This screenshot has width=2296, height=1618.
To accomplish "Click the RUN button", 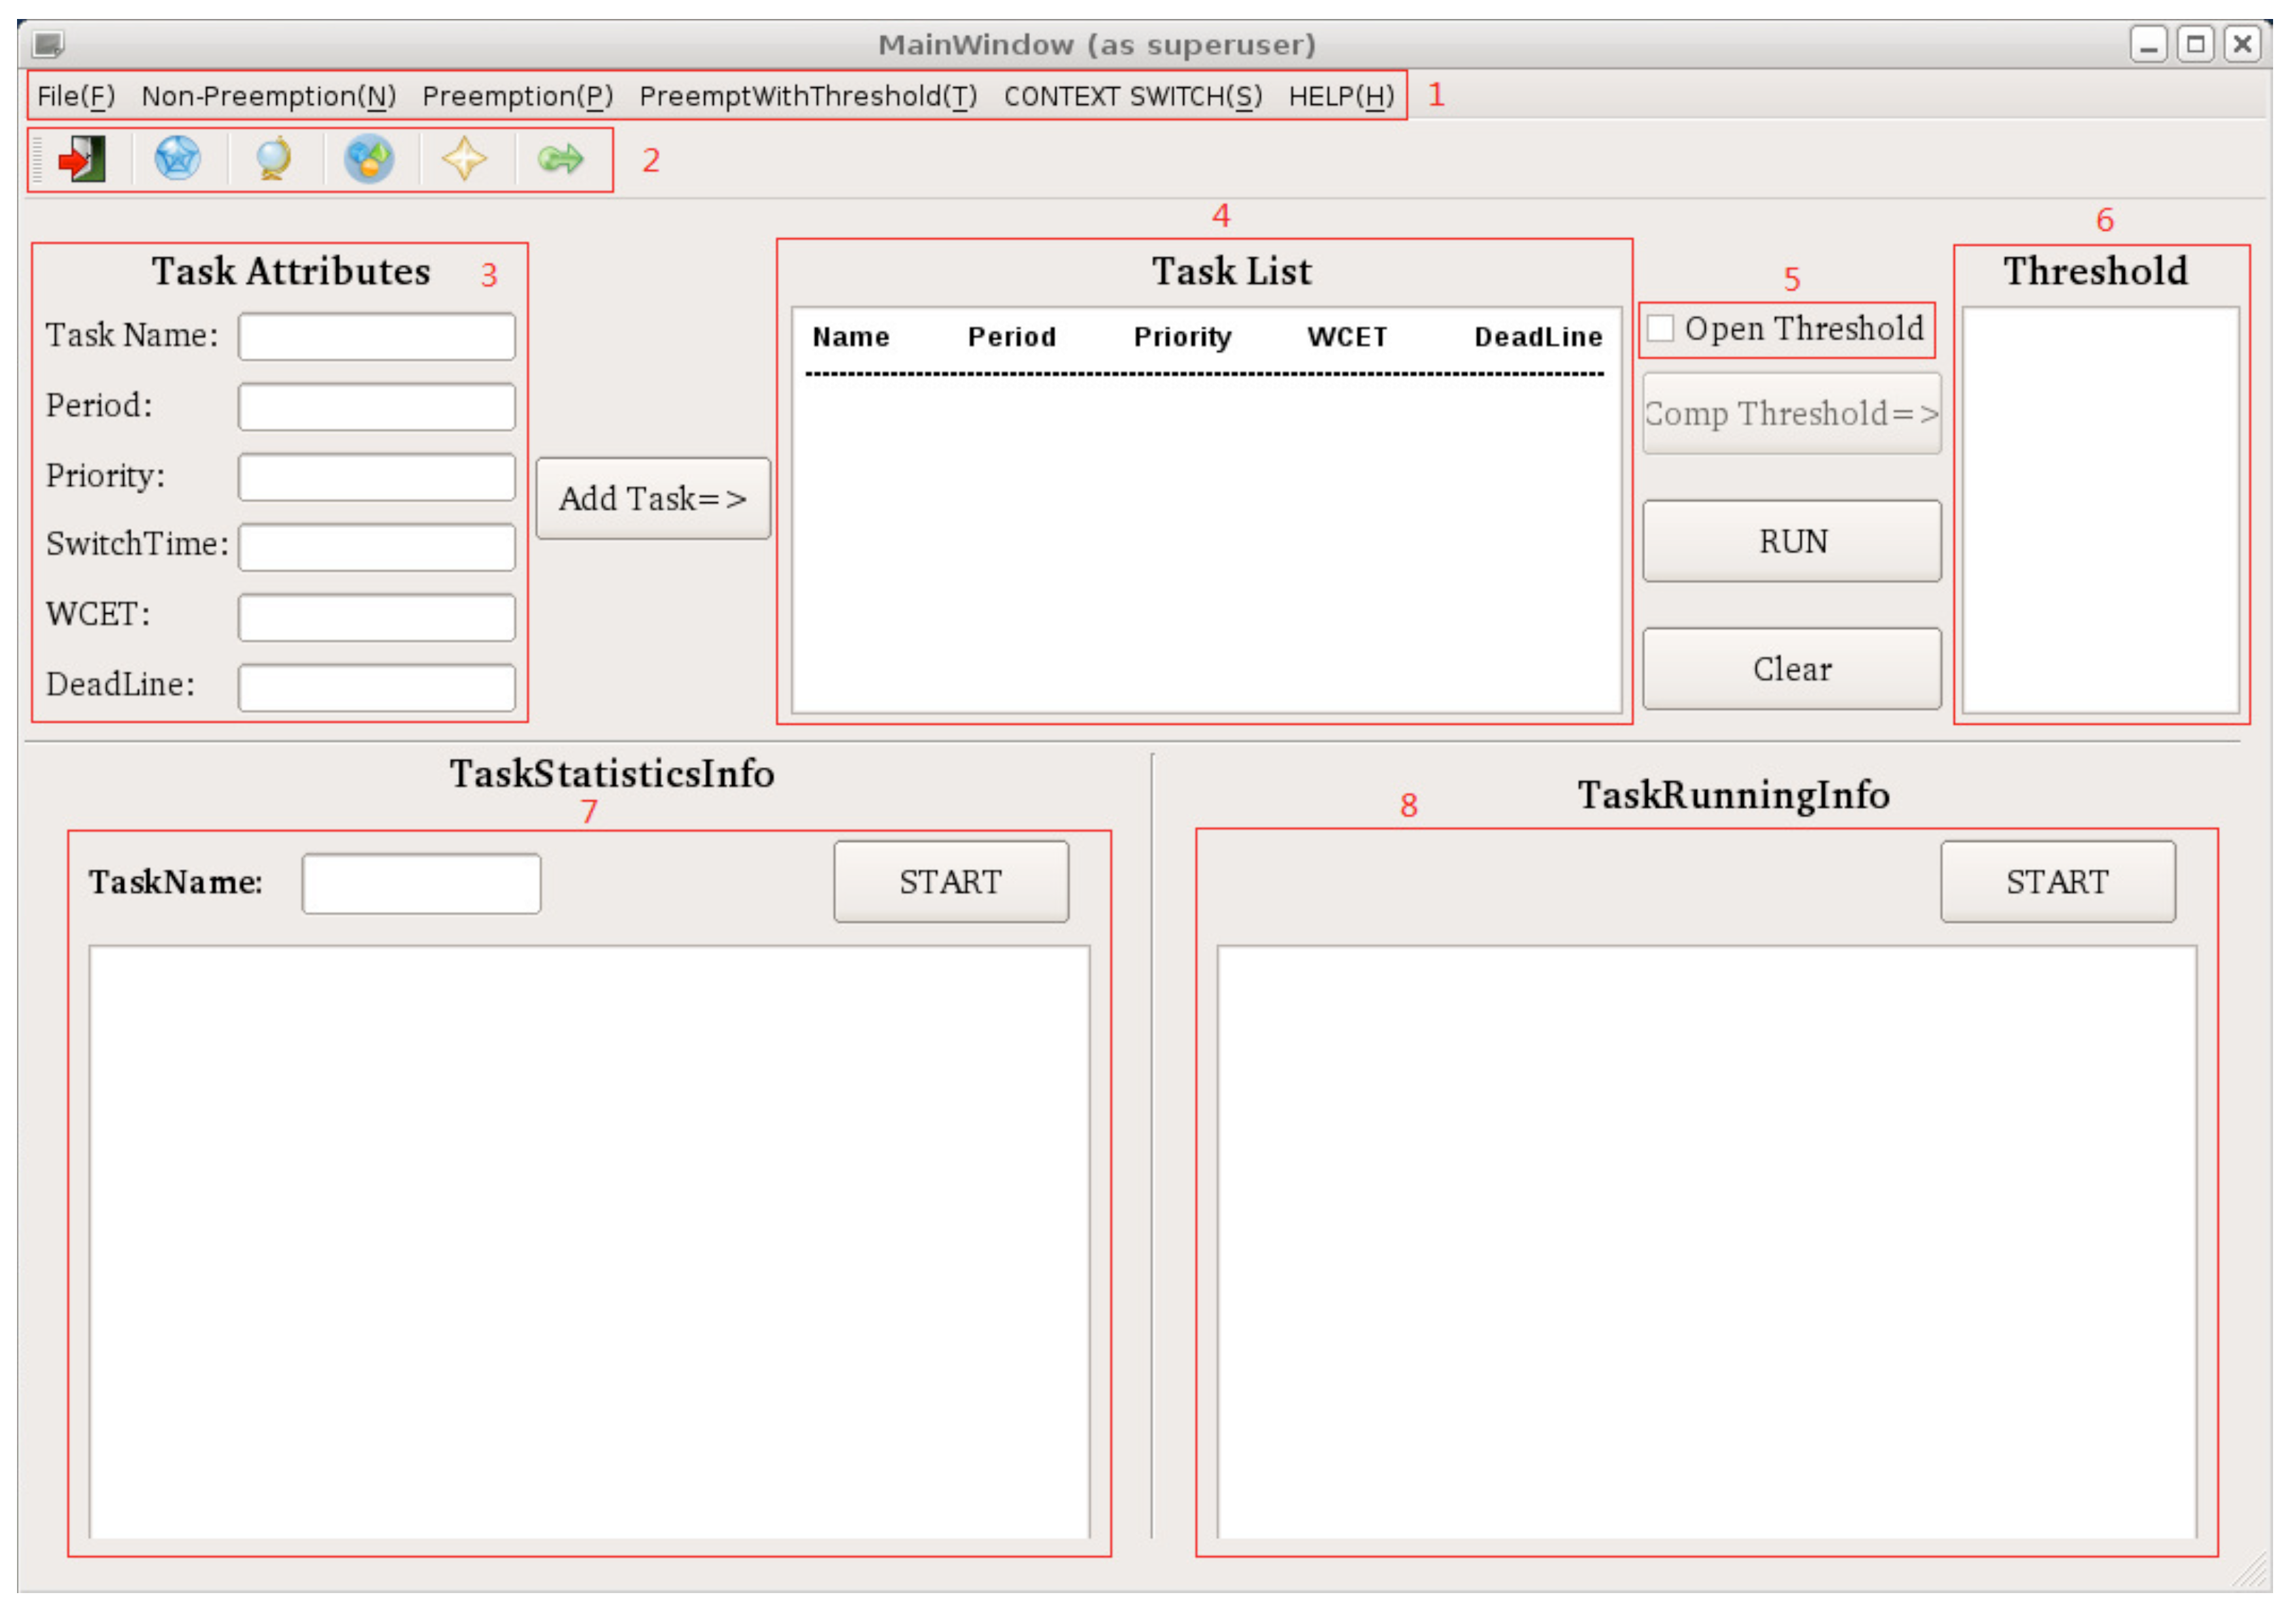I will pos(1793,542).
